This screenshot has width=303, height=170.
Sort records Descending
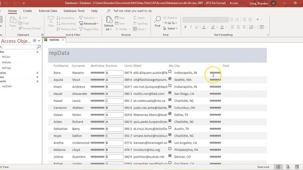point(66,24)
